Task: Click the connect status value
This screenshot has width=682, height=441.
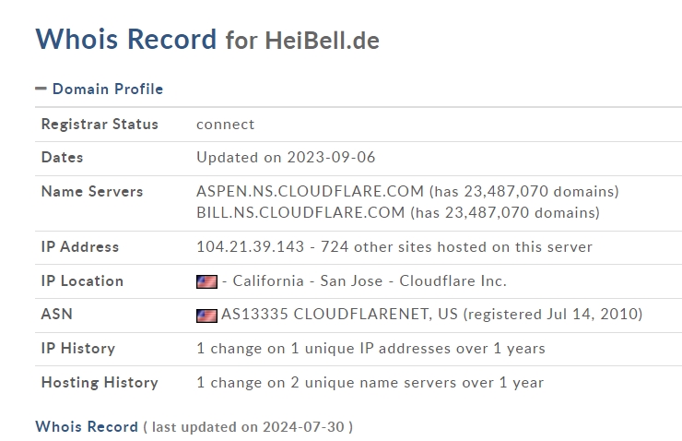Action: pos(225,124)
